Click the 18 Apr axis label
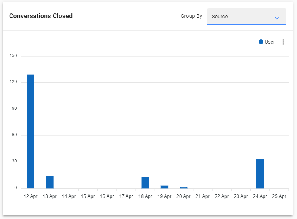This screenshot has width=297, height=219. [x=145, y=196]
